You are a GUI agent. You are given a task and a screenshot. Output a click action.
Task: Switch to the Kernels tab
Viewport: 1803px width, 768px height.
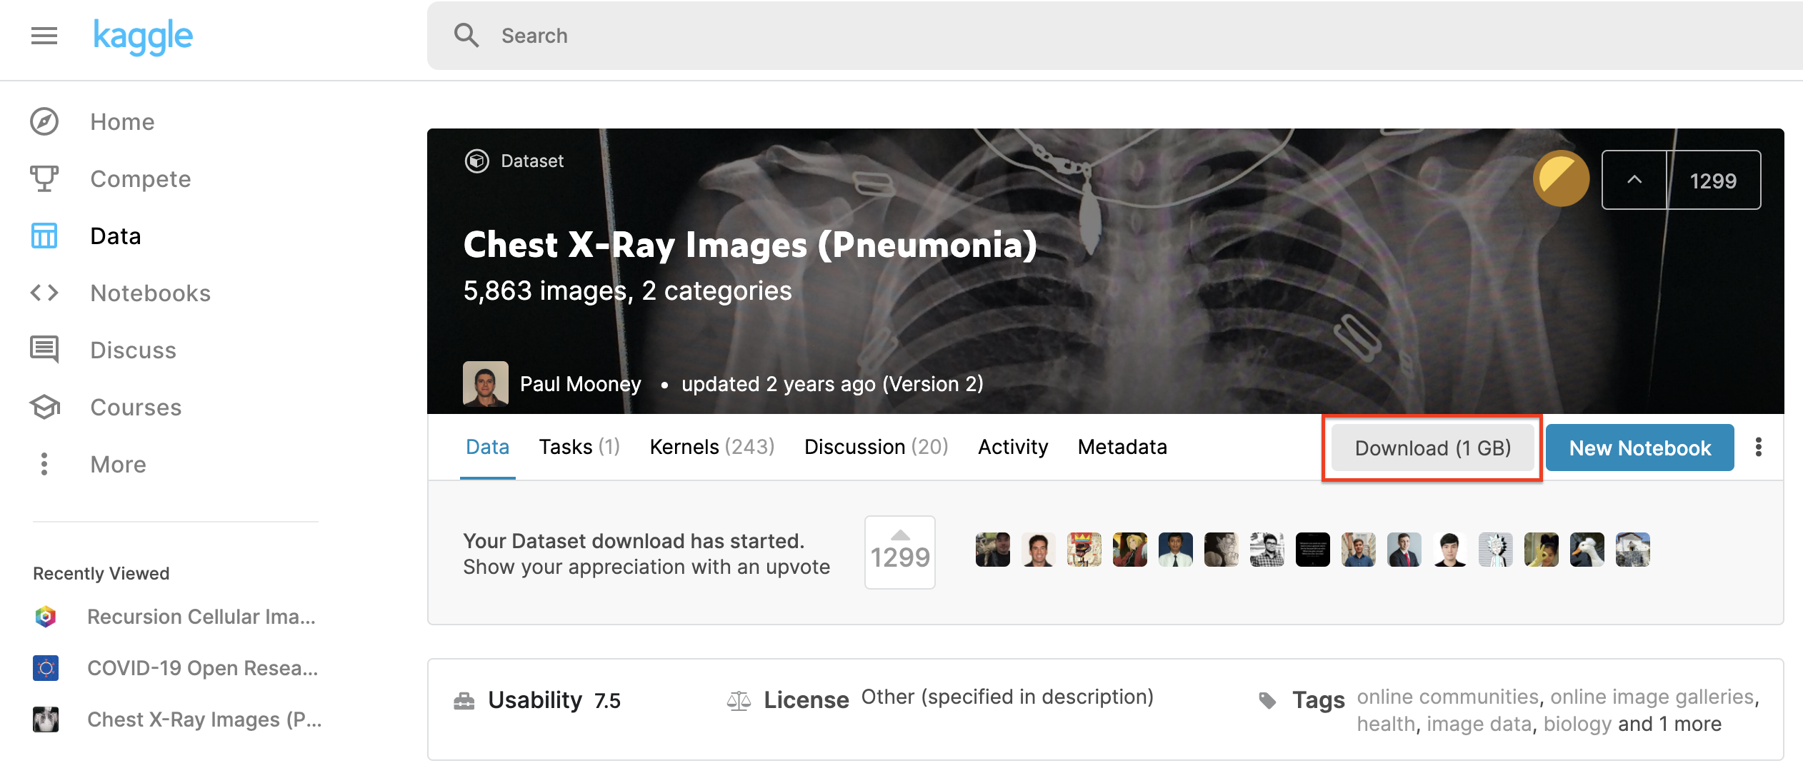711,447
